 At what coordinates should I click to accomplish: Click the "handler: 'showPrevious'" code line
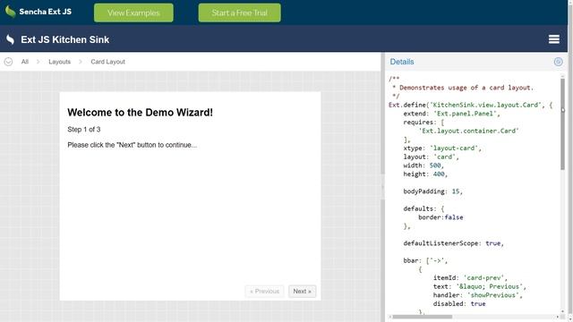478,295
